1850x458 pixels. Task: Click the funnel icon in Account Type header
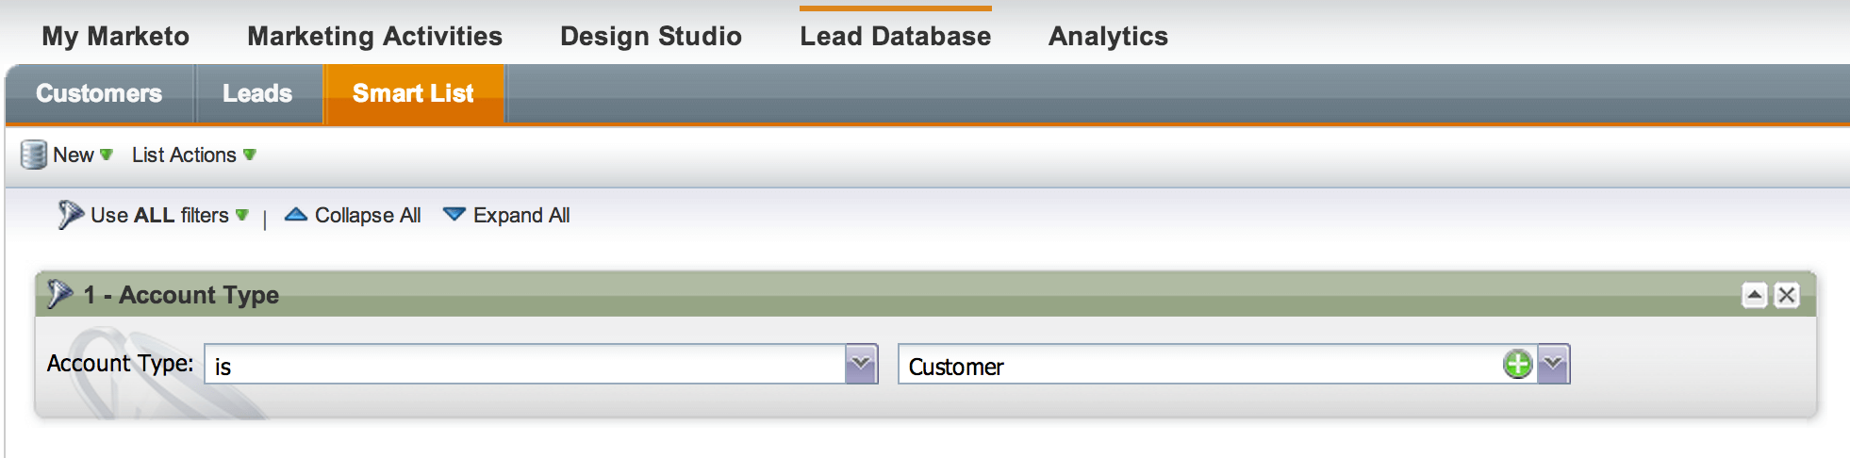[x=59, y=294]
